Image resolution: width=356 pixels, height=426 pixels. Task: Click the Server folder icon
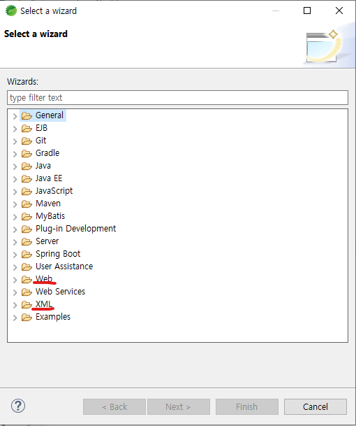tap(27, 241)
